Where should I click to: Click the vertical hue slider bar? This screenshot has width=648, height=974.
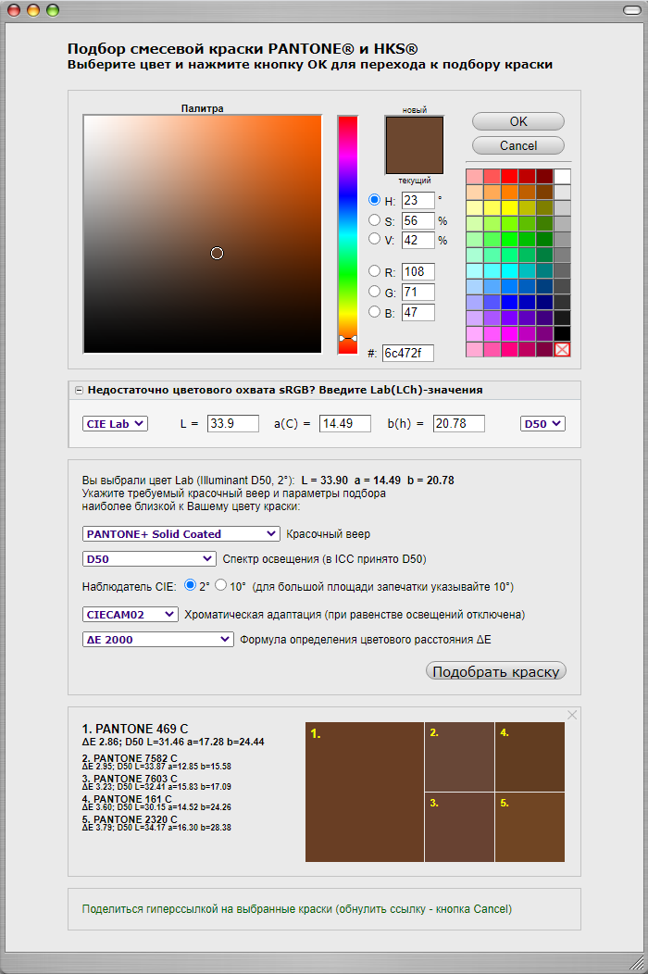348,234
